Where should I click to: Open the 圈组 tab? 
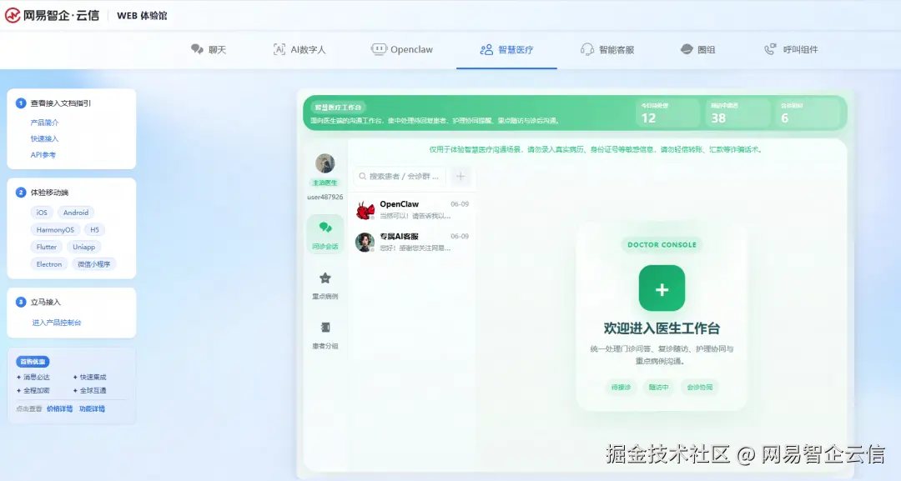point(697,50)
